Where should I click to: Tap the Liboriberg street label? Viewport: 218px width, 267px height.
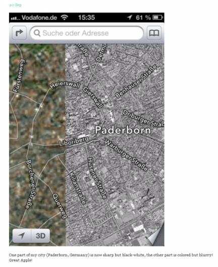74,141
